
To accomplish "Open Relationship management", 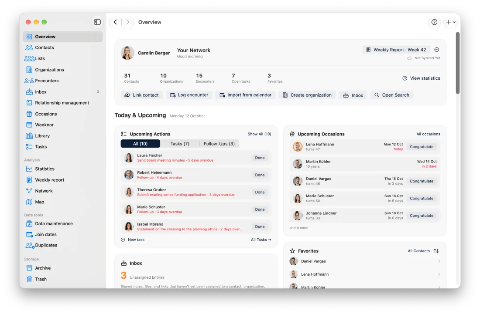I will (62, 103).
